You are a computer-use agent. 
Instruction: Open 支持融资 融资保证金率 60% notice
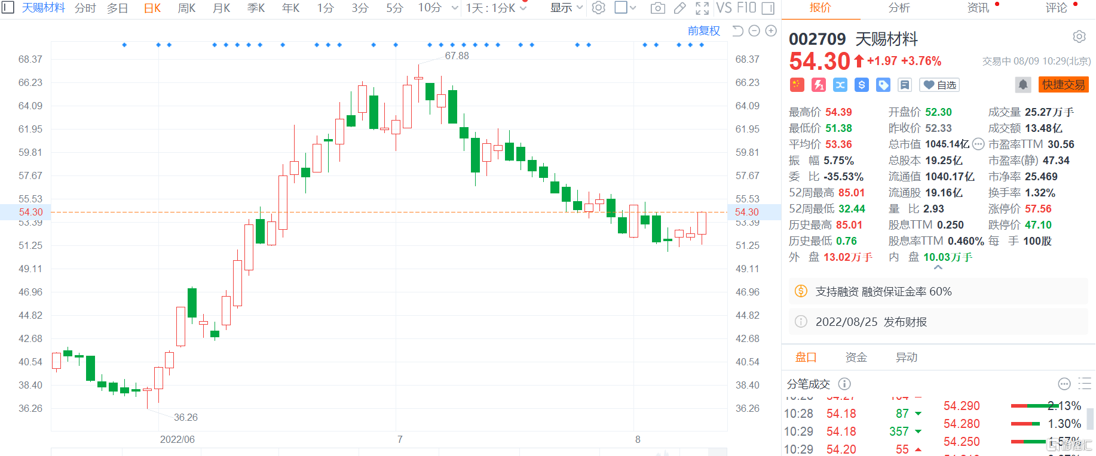[938, 291]
